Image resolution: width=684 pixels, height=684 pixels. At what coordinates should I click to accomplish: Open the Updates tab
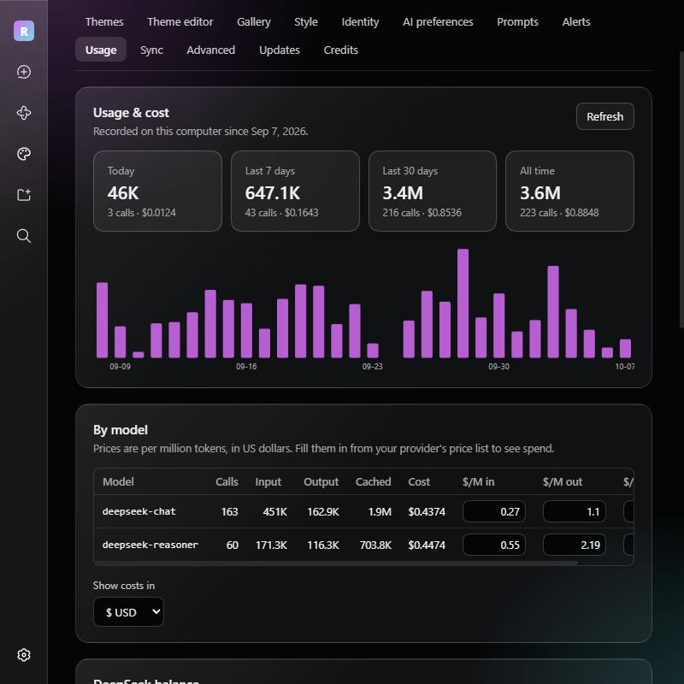pos(280,50)
